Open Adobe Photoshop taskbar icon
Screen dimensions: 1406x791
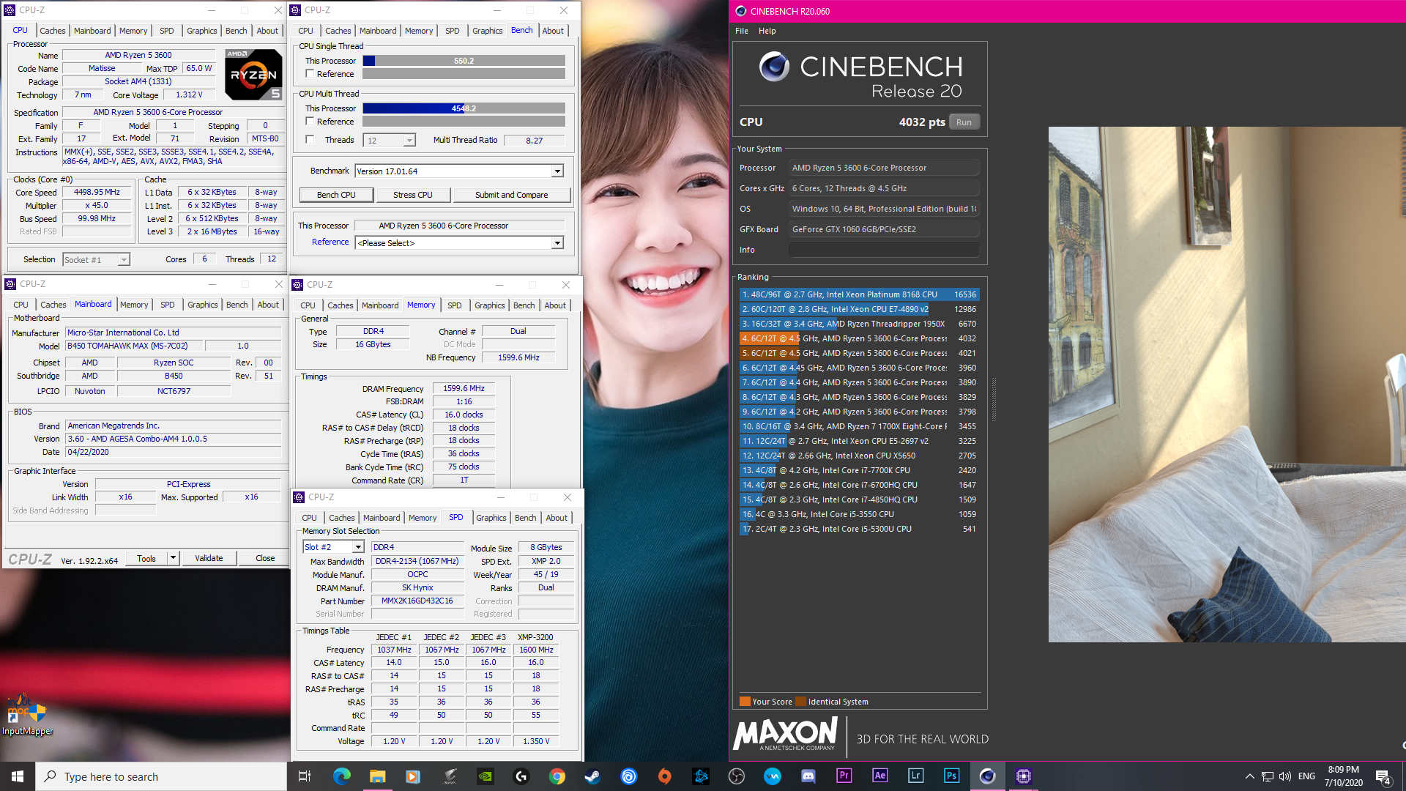tap(952, 776)
